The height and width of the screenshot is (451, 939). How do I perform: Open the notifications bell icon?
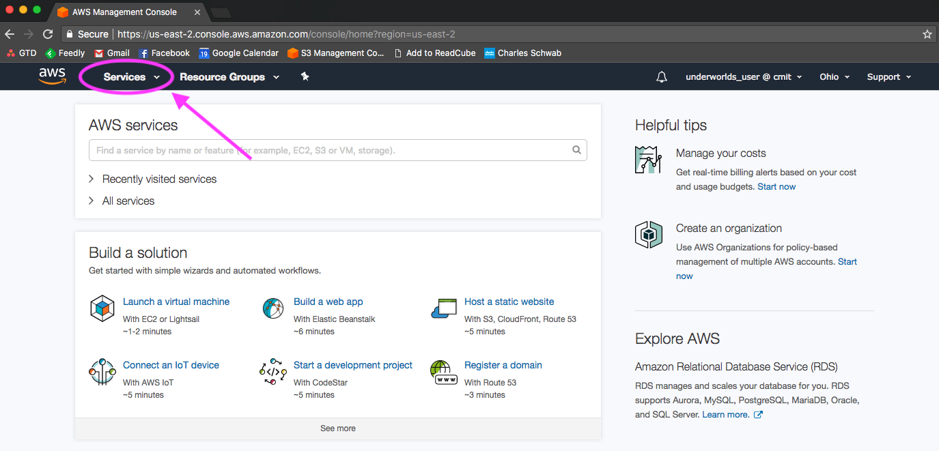click(x=661, y=77)
